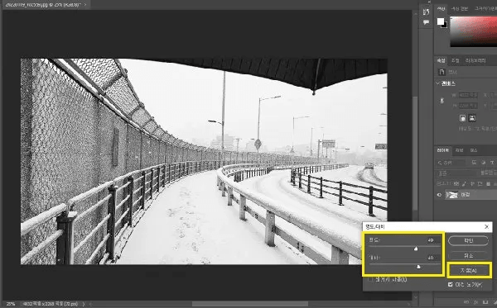Click the vertical canvas scrollbar
Image resolution: width=497 pixels, height=308 pixels.
click(415, 154)
